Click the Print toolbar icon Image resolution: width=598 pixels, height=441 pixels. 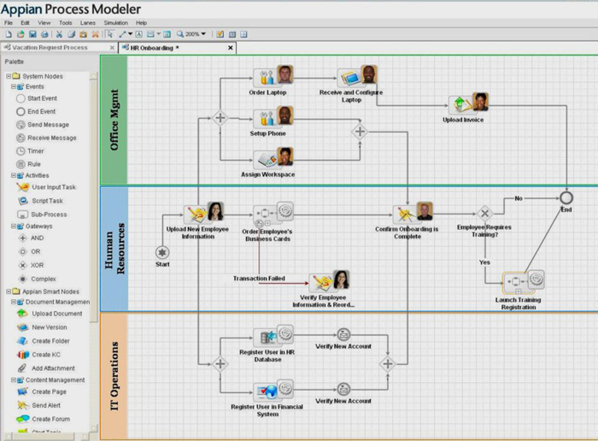[x=44, y=34]
